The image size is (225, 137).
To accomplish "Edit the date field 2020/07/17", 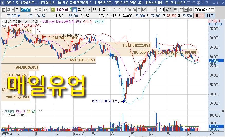I will 202,10.
